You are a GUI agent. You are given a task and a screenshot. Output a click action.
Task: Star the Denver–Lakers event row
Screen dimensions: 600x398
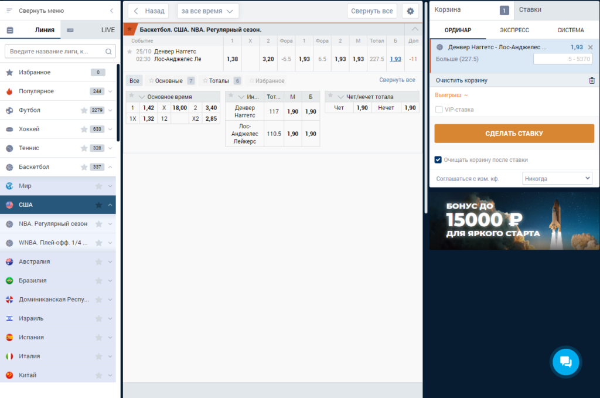(129, 51)
